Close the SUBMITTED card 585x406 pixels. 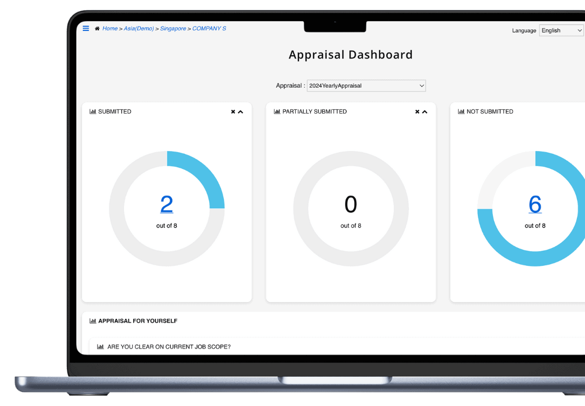(233, 112)
